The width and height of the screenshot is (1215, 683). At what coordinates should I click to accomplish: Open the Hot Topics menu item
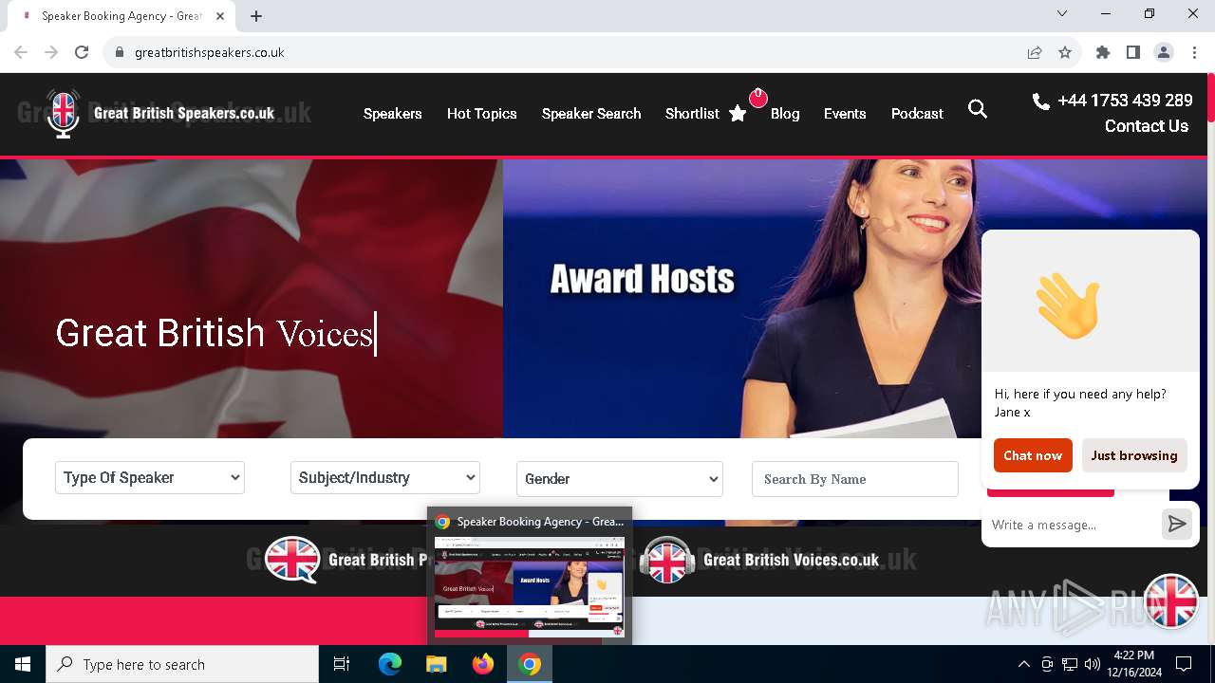(x=481, y=113)
